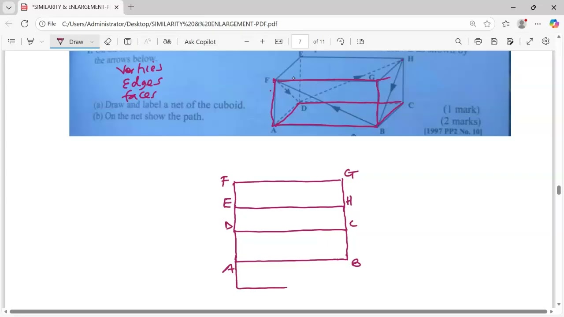Save the PDF document

pyautogui.click(x=494, y=41)
